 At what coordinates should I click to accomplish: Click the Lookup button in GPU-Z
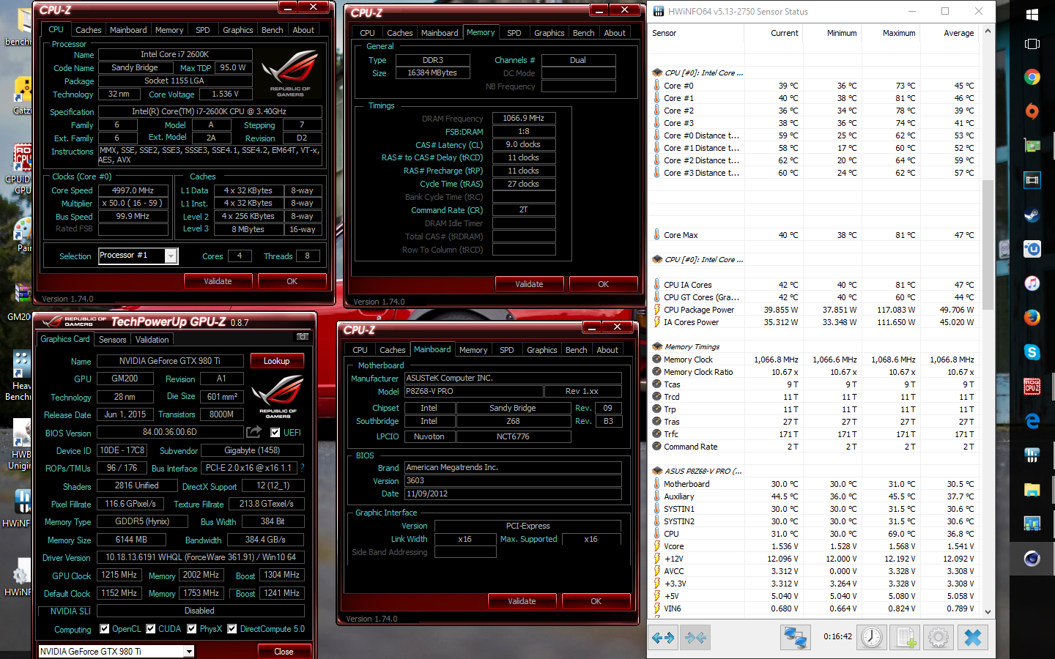pyautogui.click(x=277, y=361)
